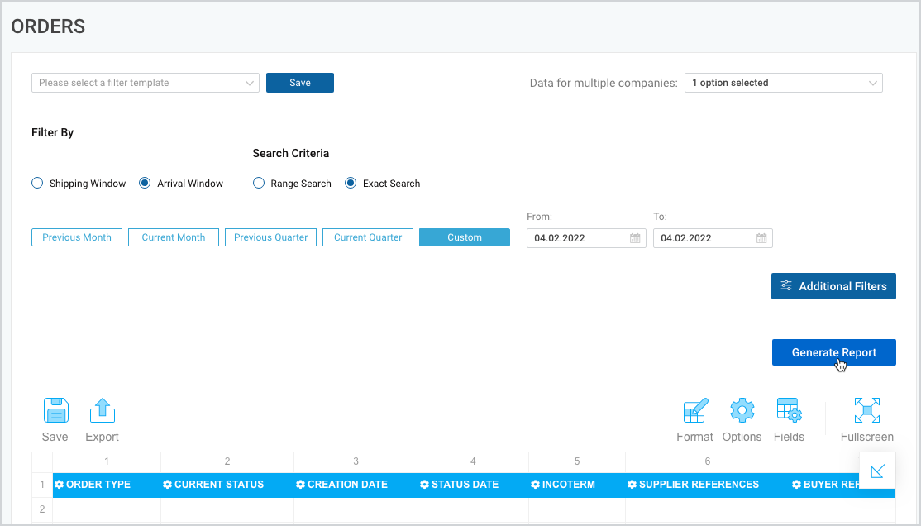921x526 pixels.
Task: Select column number 4 above STATUS DATE
Action: (473, 462)
